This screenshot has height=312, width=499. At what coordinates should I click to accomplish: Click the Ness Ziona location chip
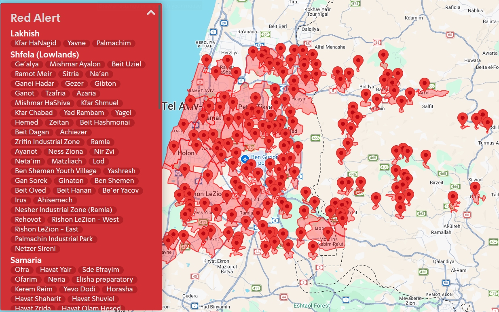(x=66, y=152)
